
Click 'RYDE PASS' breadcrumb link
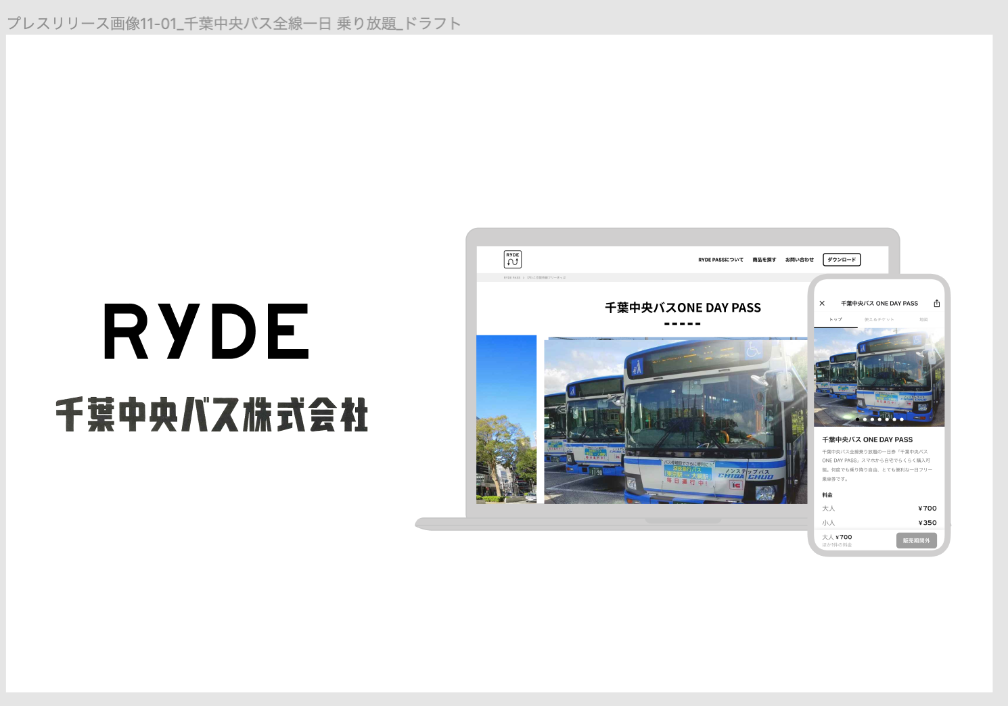(512, 277)
